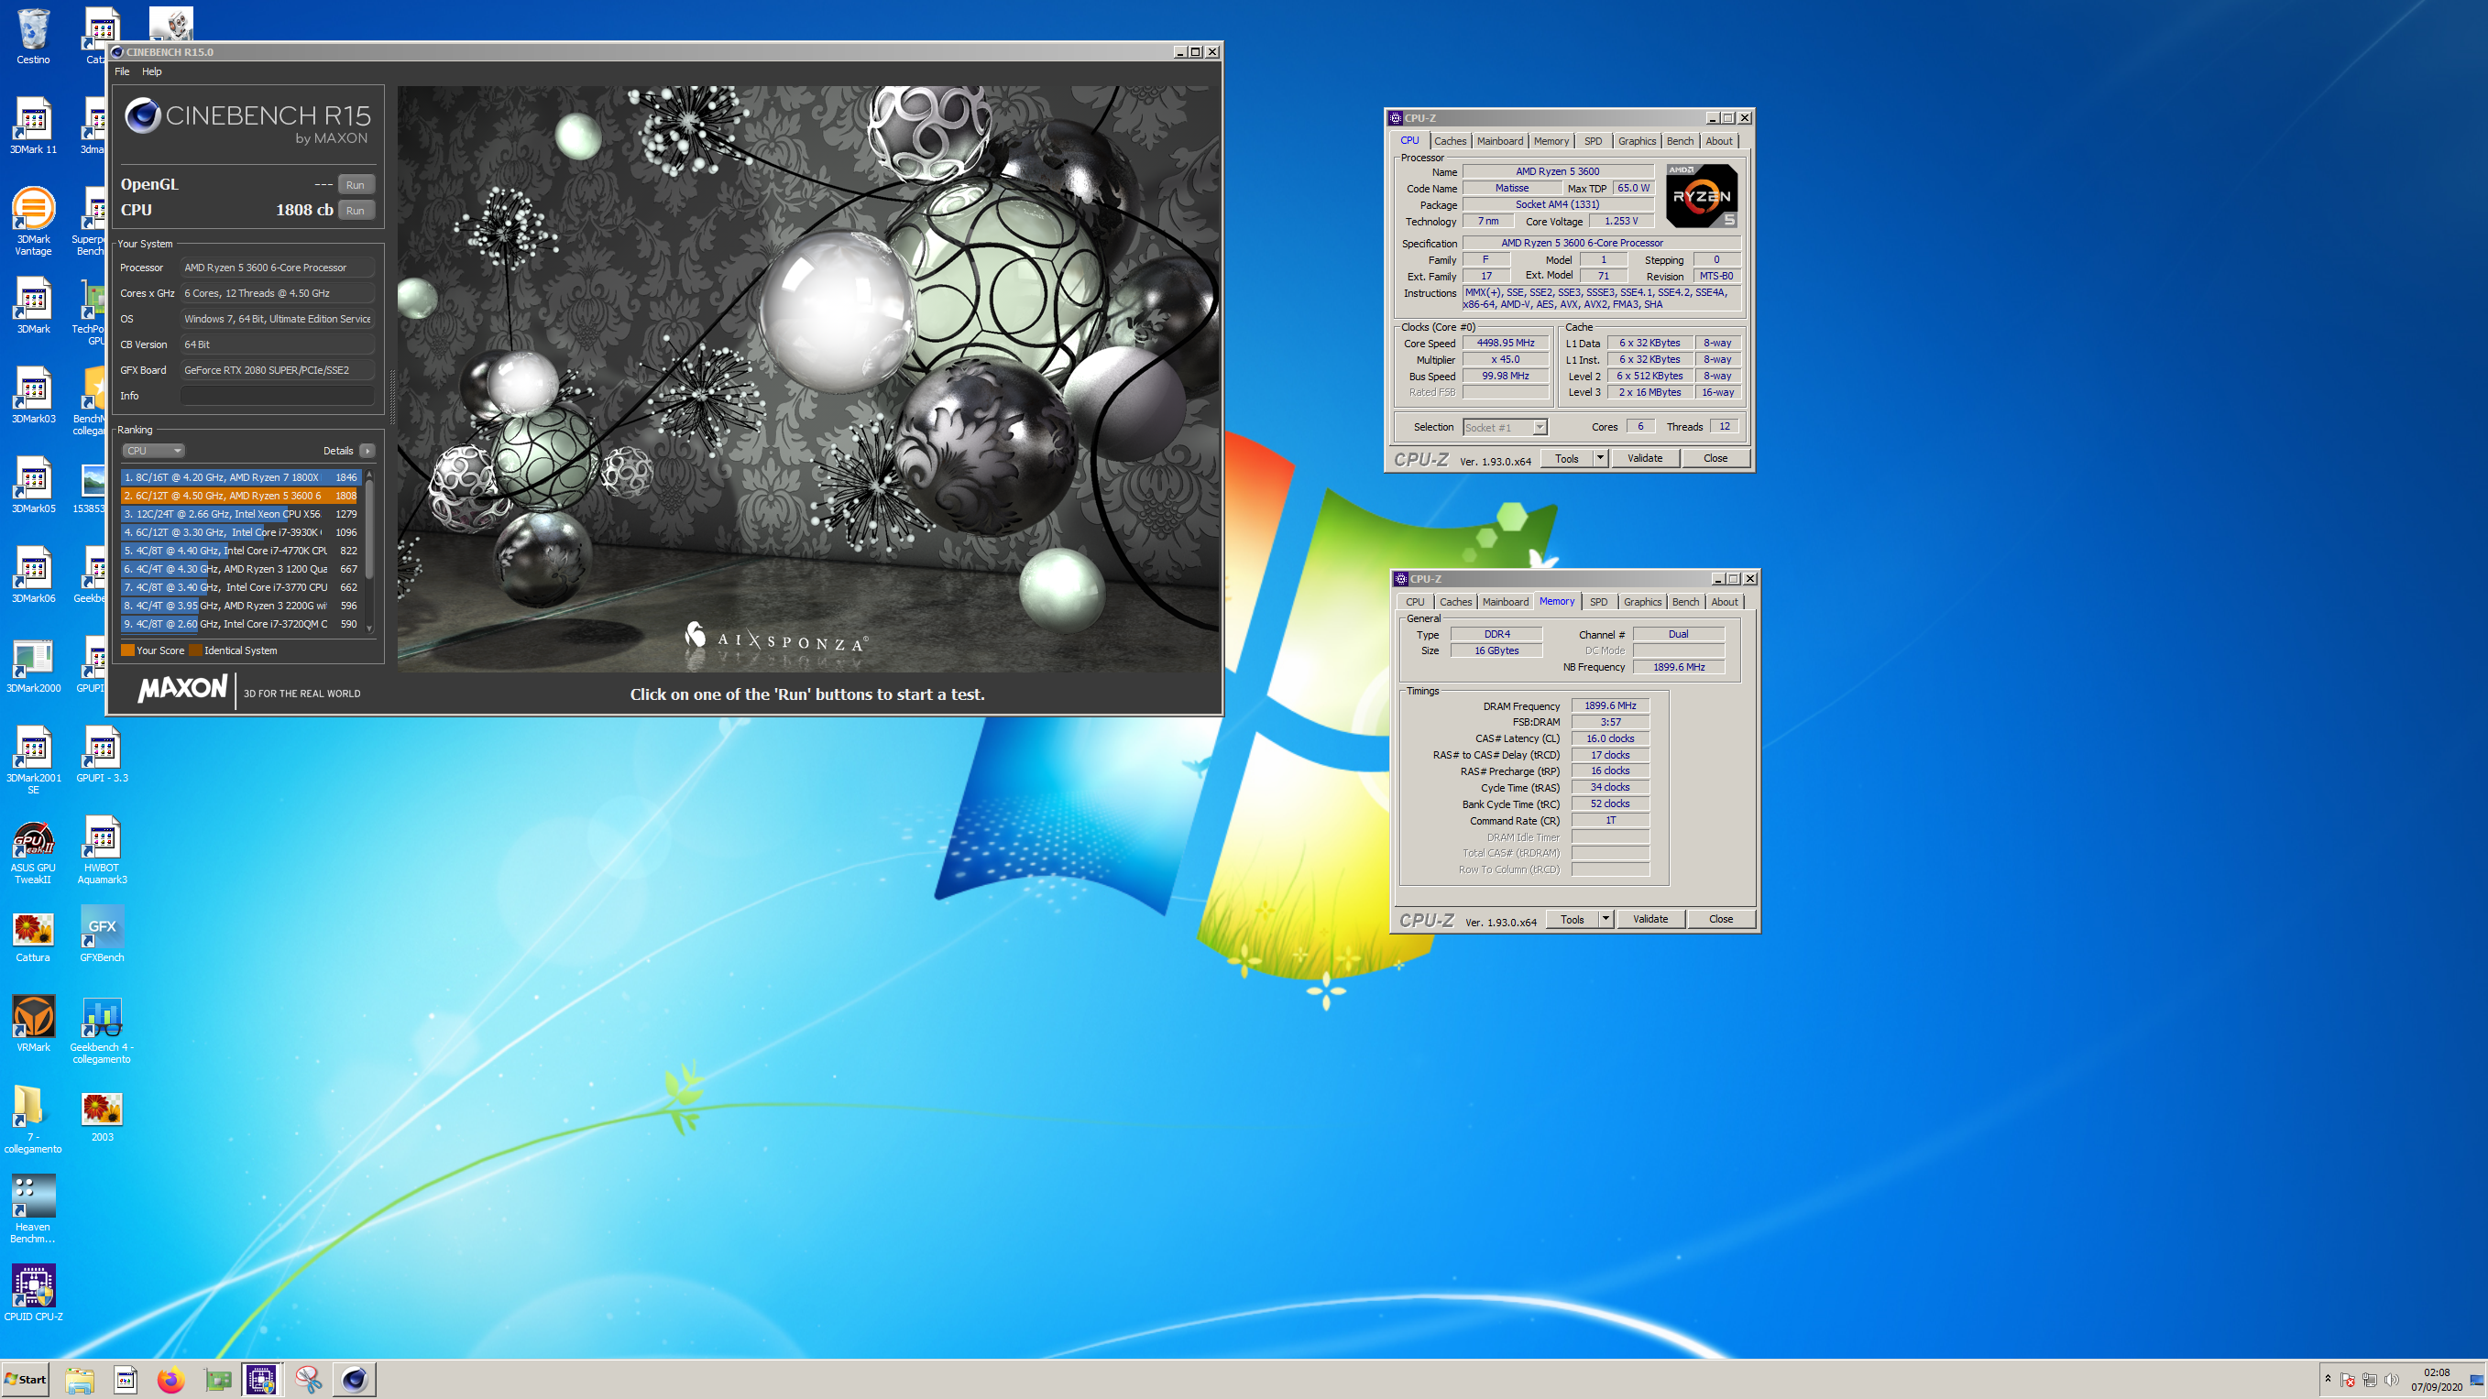The height and width of the screenshot is (1399, 2488).
Task: Click the CPU-Z taskbar button
Action: click(x=261, y=1380)
